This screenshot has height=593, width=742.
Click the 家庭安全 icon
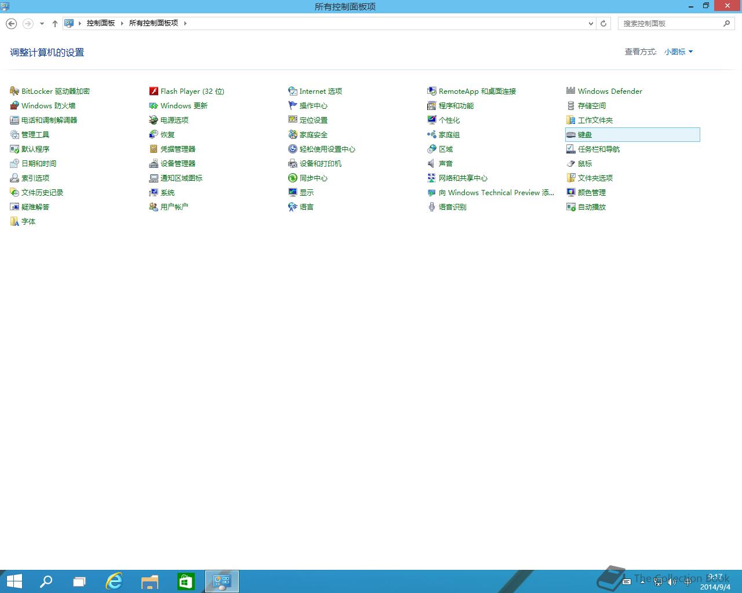coord(293,134)
